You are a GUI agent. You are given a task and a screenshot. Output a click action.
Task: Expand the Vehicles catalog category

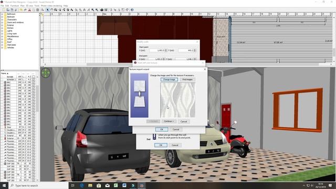point(2,48)
